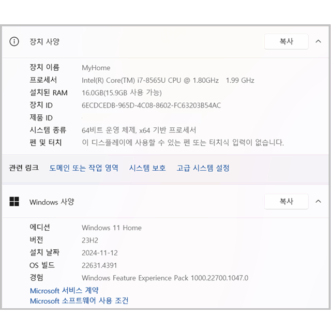Click the Windows 사양 section title
The height and width of the screenshot is (331, 331).
coord(52,202)
